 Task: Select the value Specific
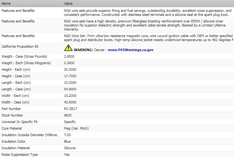(x=70, y=122)
